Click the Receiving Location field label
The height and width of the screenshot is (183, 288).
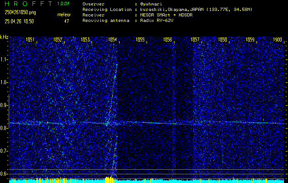pos(107,10)
